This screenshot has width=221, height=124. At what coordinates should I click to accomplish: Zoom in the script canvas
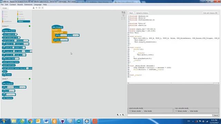pos(123,115)
